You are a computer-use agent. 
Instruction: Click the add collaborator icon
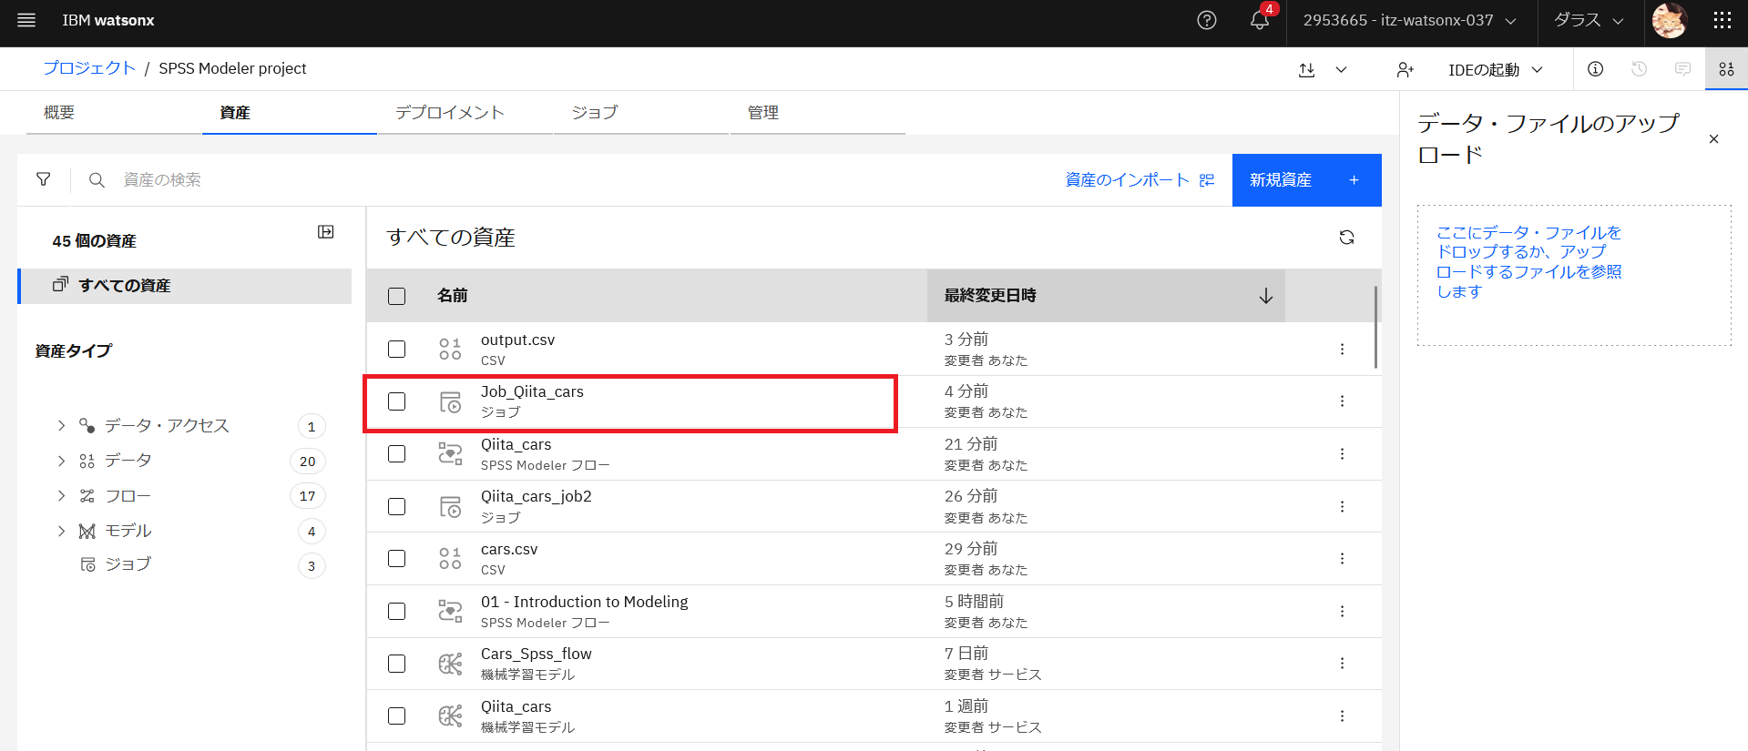tap(1405, 70)
